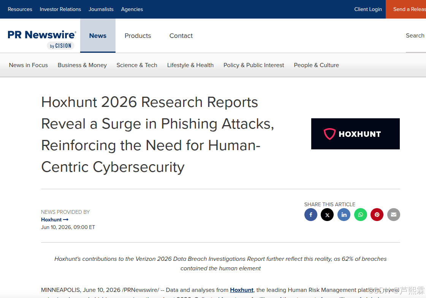
Task: Open News in Focus menu
Action: 28,65
